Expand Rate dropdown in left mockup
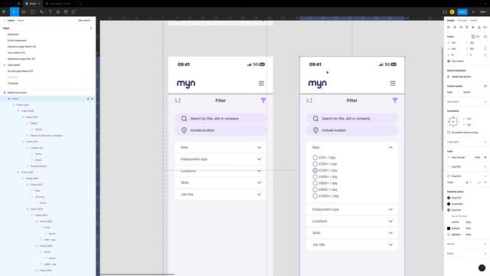Screen dimensions: 490x276 (x=259, y=147)
